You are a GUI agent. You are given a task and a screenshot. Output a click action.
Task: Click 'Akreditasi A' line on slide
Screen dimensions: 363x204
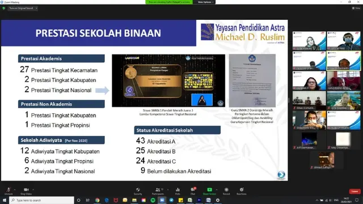[x=155, y=141]
